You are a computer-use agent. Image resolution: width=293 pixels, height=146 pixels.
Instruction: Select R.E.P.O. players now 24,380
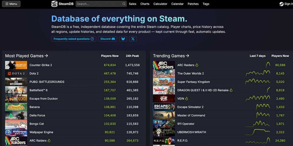[x=280, y=140]
